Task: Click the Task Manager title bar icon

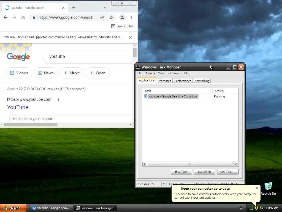Action: [x=138, y=67]
